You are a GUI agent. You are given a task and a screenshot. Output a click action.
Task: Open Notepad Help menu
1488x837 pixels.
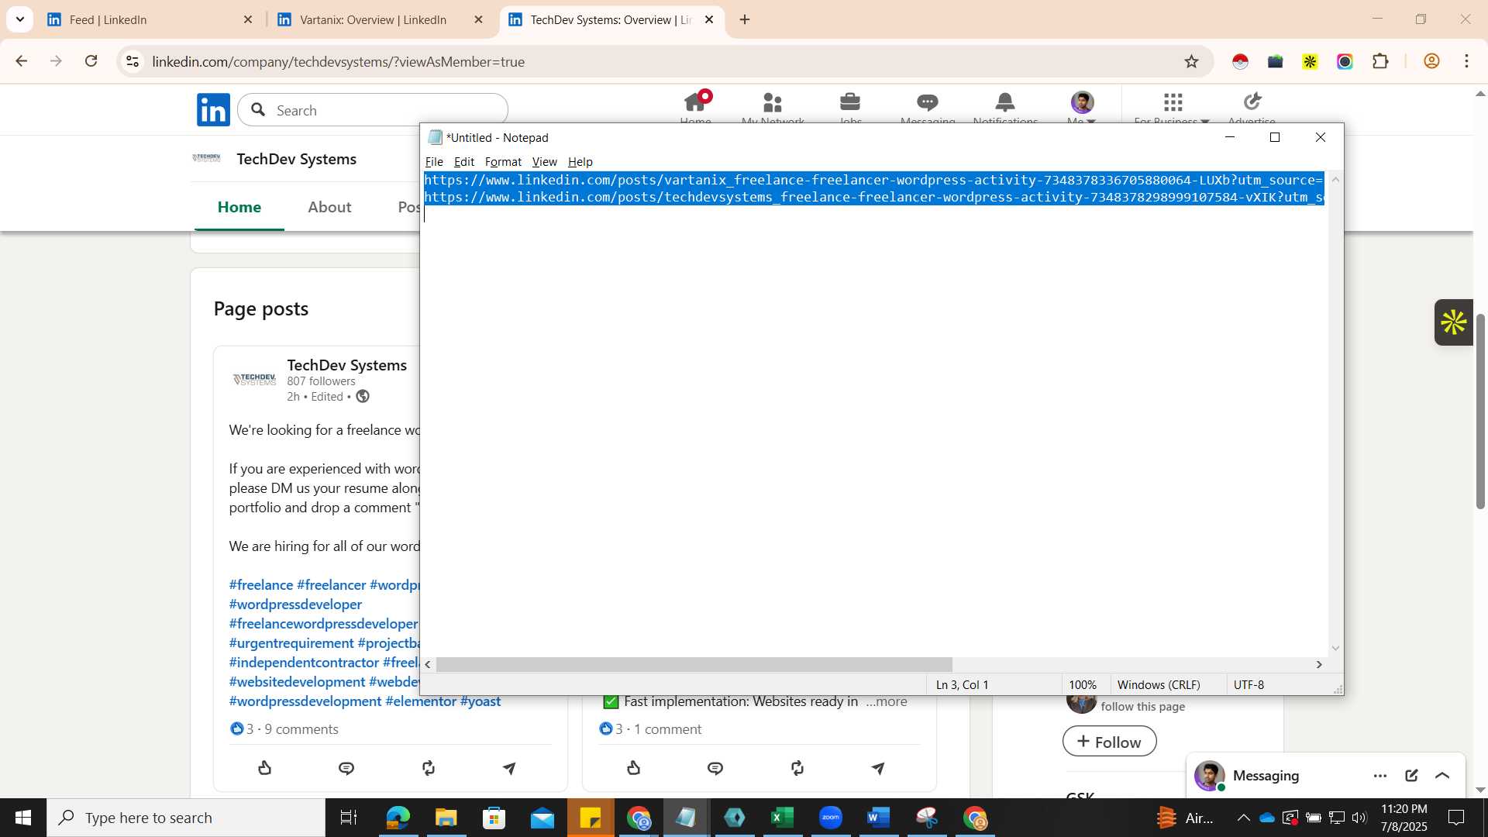580,161
